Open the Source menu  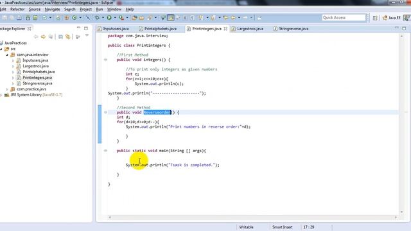35,9
